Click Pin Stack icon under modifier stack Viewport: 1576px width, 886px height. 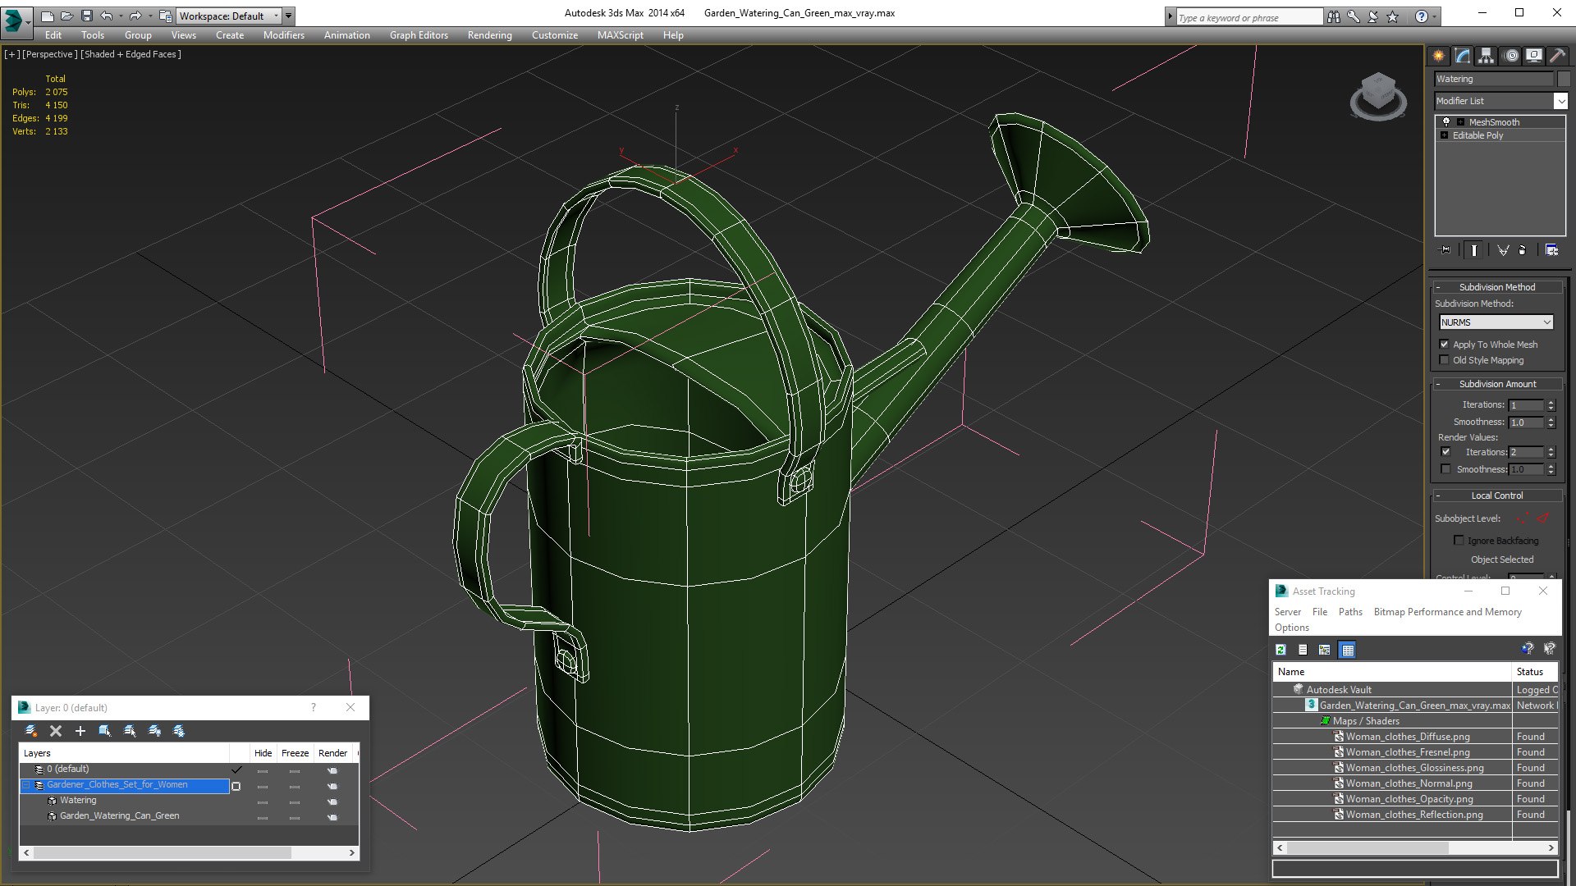[1446, 250]
